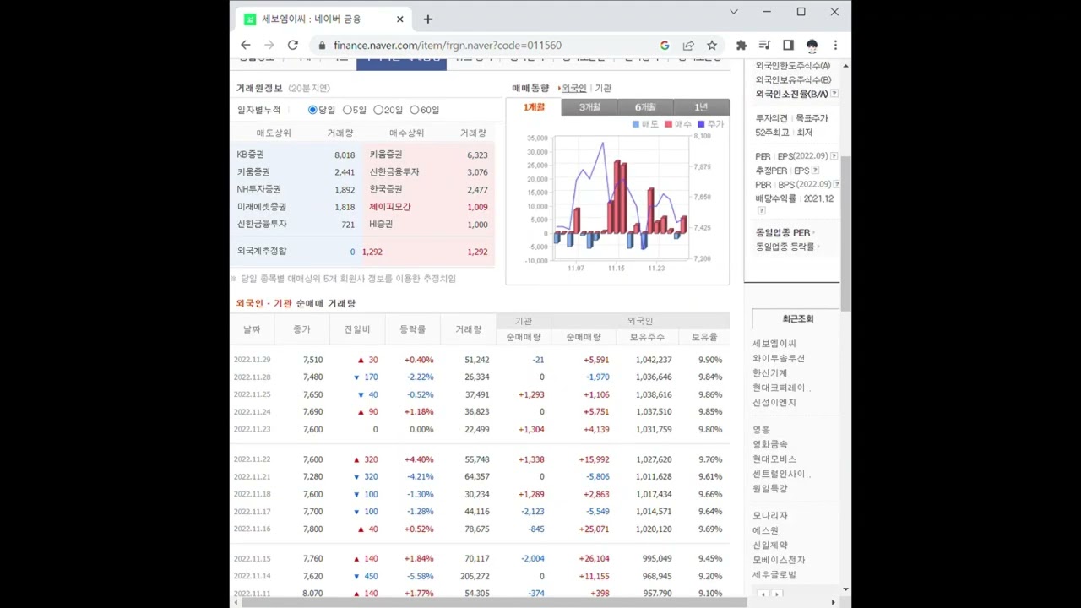Open 한신기계 in recent views

(x=770, y=372)
